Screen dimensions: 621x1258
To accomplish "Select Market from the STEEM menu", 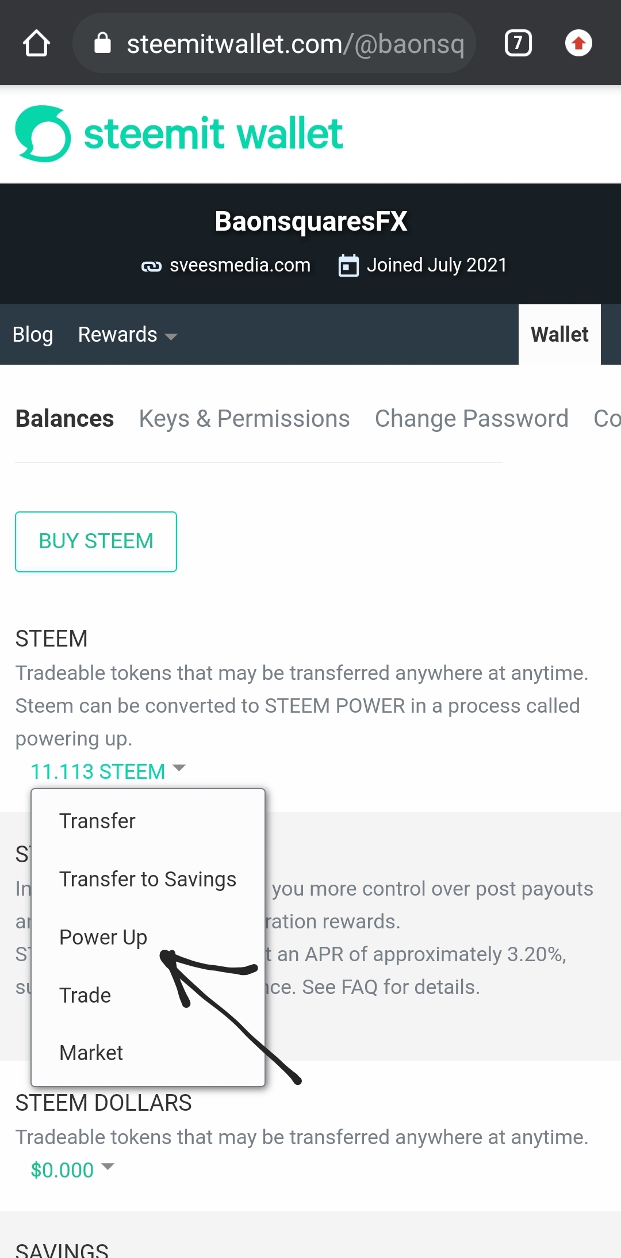I will (91, 1053).
